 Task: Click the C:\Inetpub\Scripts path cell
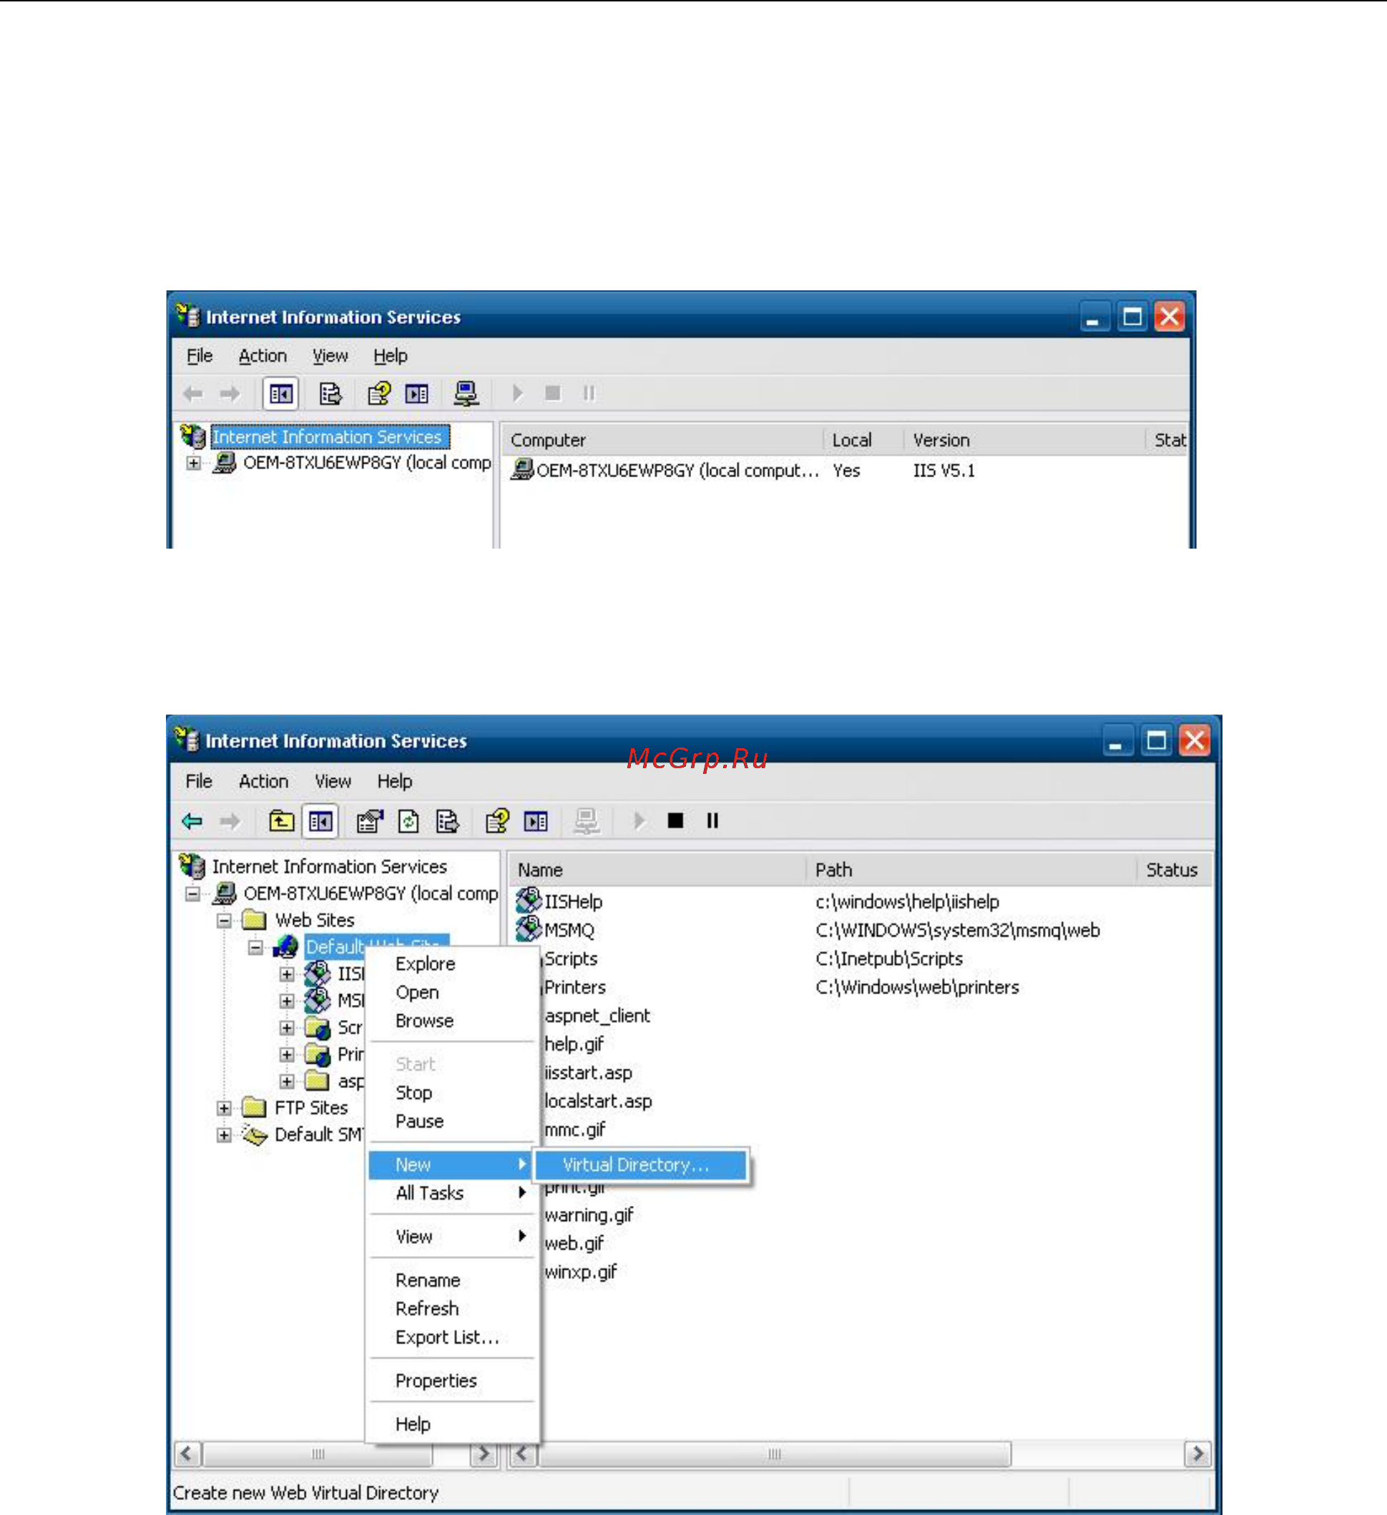(x=889, y=958)
